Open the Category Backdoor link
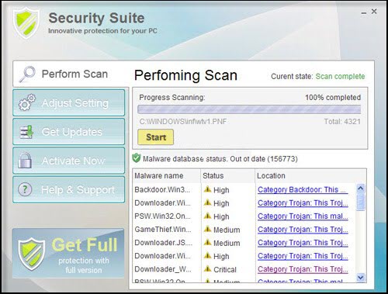 click(303, 190)
